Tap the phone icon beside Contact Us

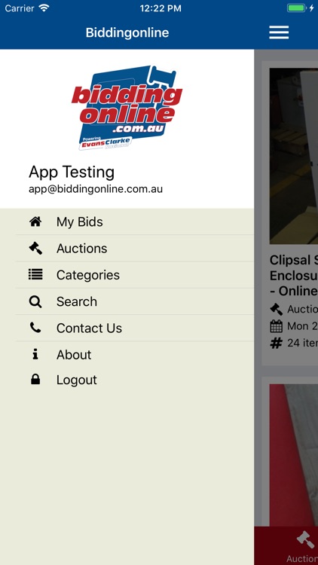click(x=35, y=328)
